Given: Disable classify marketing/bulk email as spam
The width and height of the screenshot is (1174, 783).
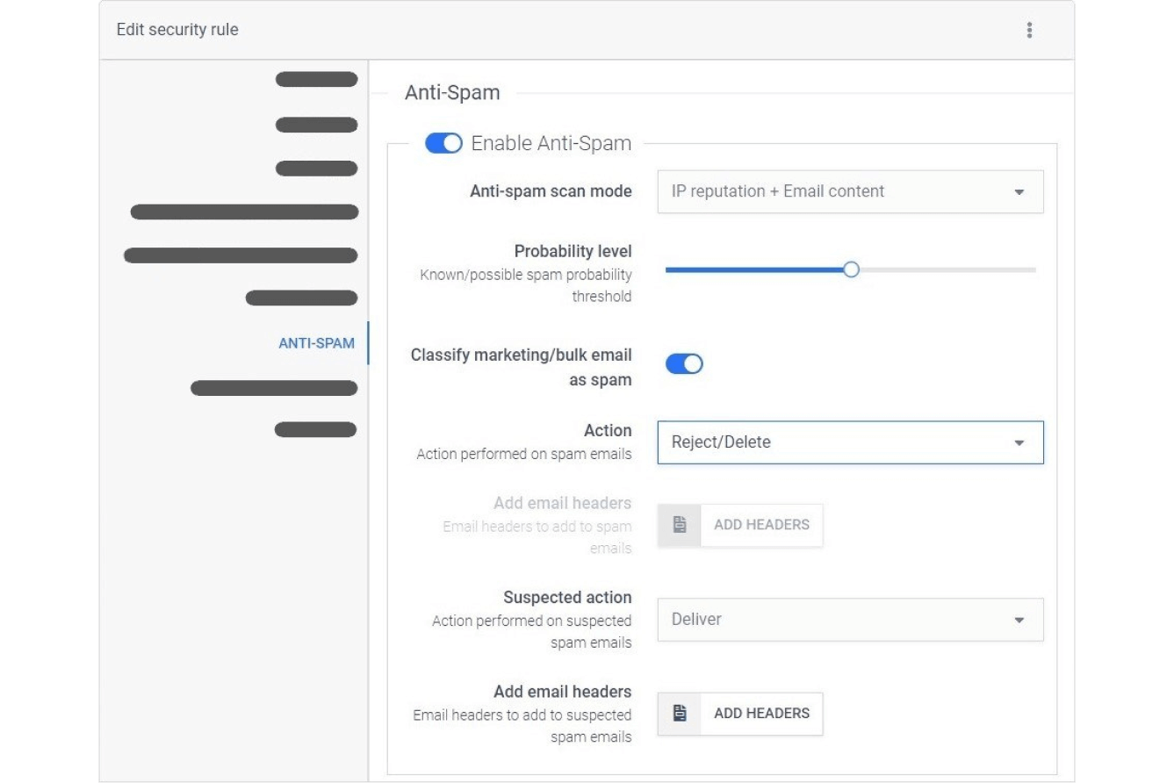Looking at the screenshot, I should 686,363.
